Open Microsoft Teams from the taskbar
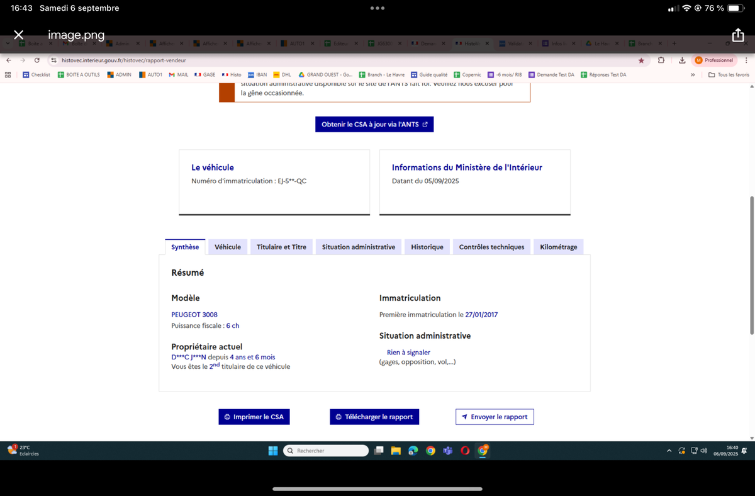 [x=447, y=451]
